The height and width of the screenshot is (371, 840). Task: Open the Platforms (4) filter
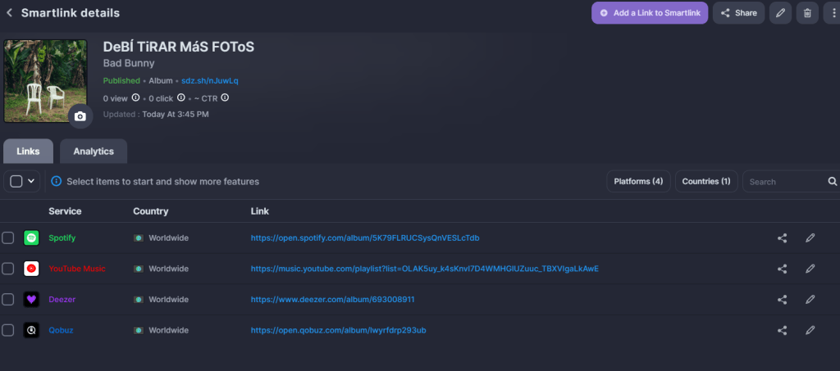(638, 182)
